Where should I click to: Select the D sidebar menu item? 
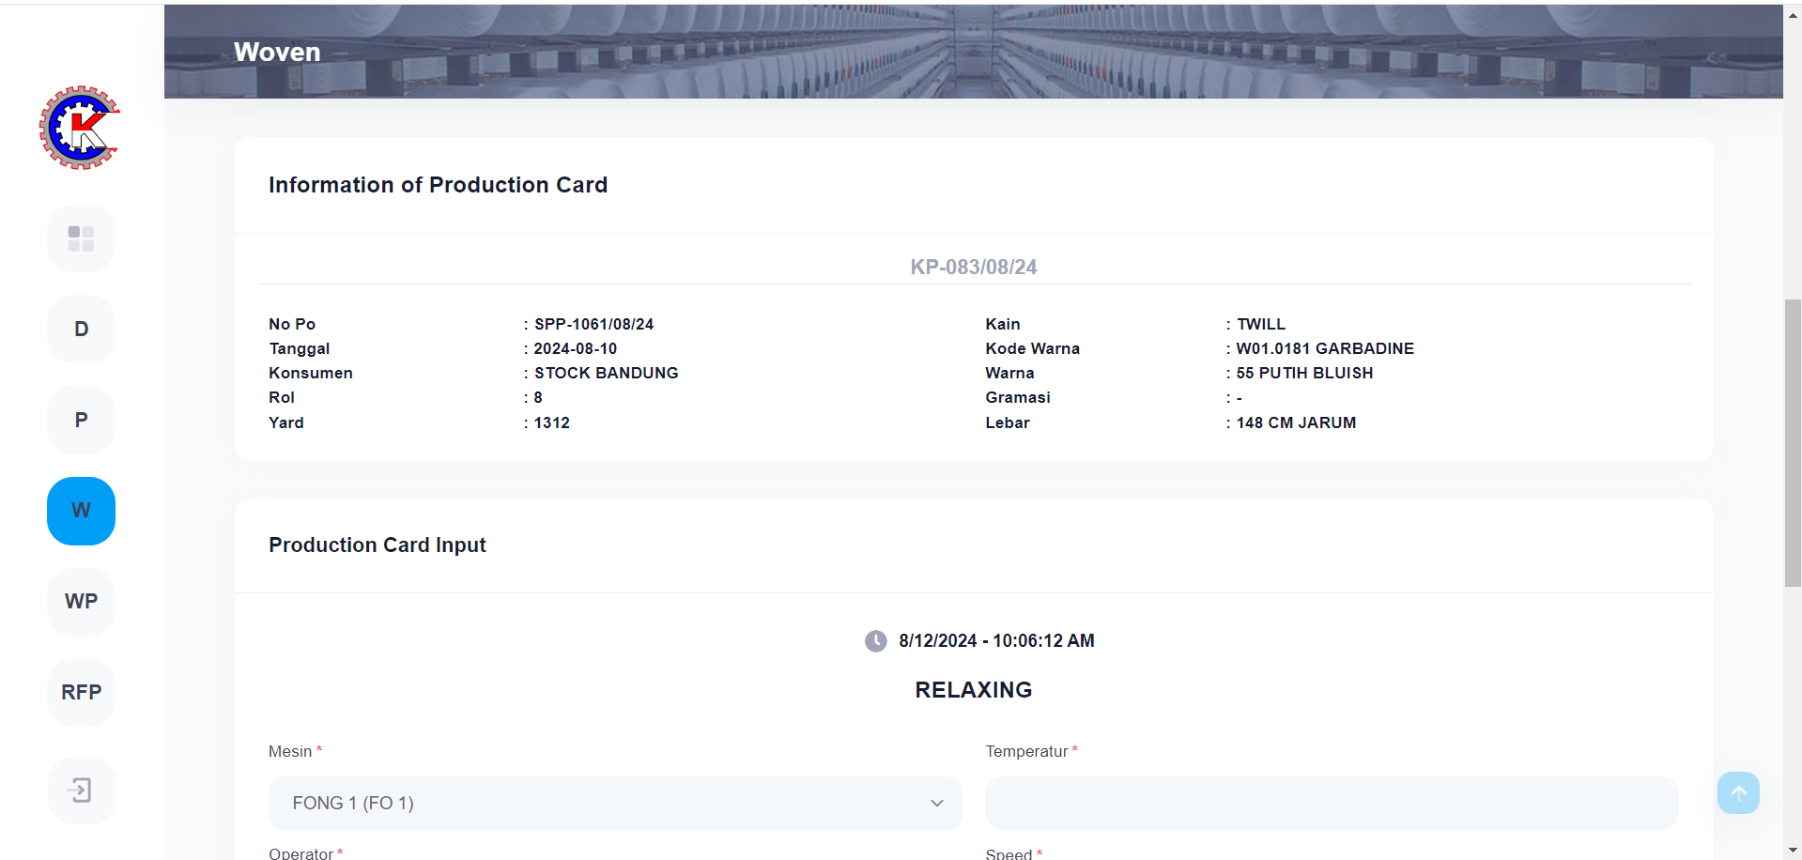(81, 330)
